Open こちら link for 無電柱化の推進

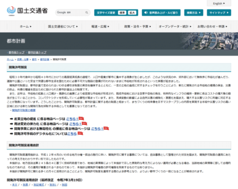(x=97, y=129)
